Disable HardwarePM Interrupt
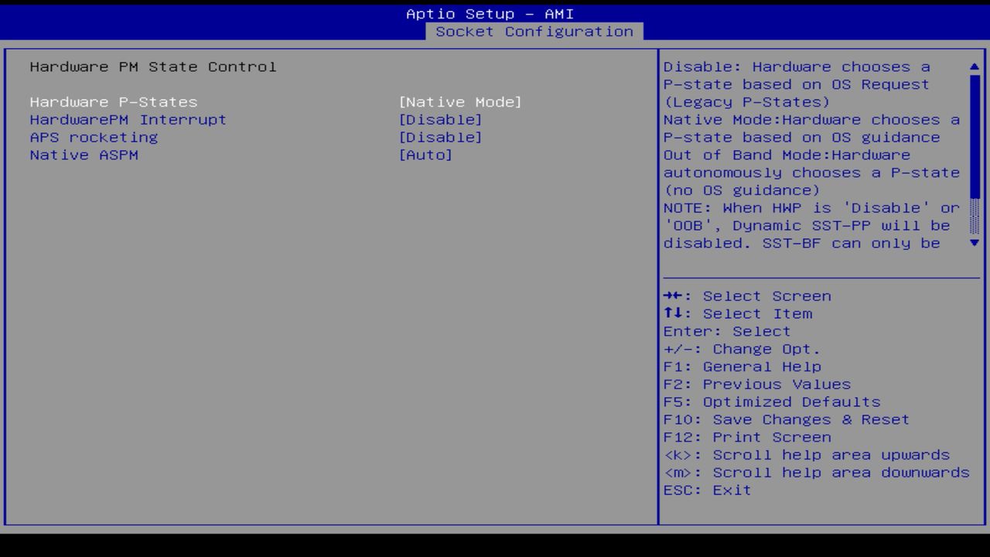 (442, 120)
